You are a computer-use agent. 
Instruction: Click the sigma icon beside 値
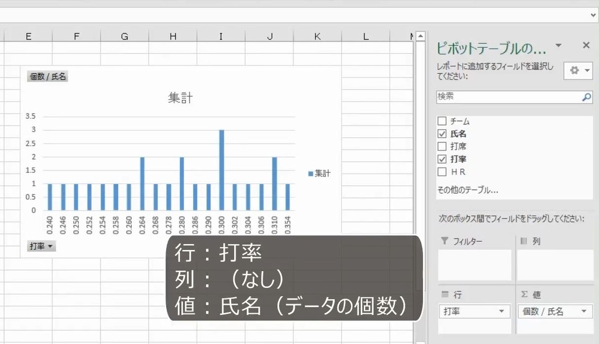click(525, 294)
